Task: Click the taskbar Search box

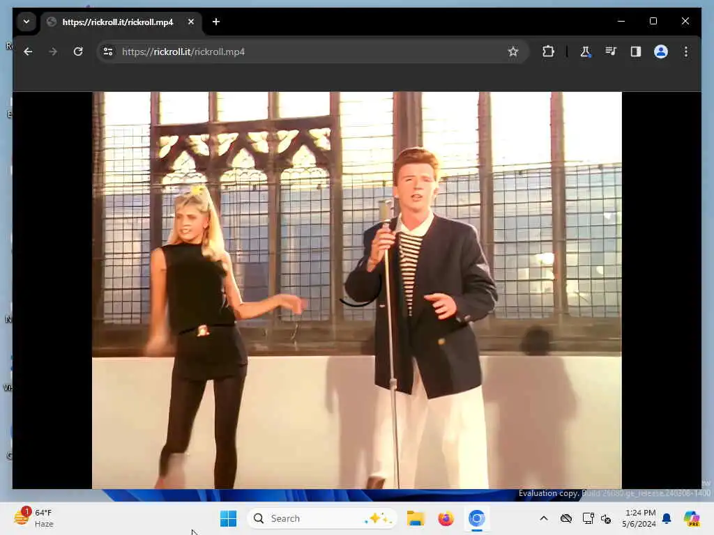Action: coord(322,518)
